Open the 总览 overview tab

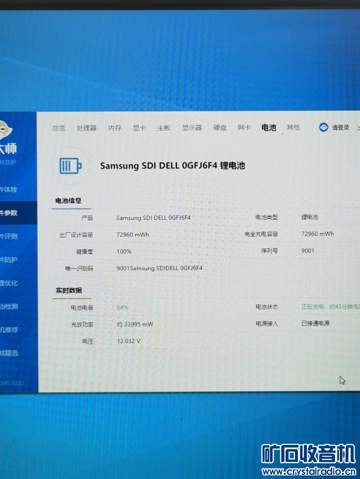tap(58, 128)
